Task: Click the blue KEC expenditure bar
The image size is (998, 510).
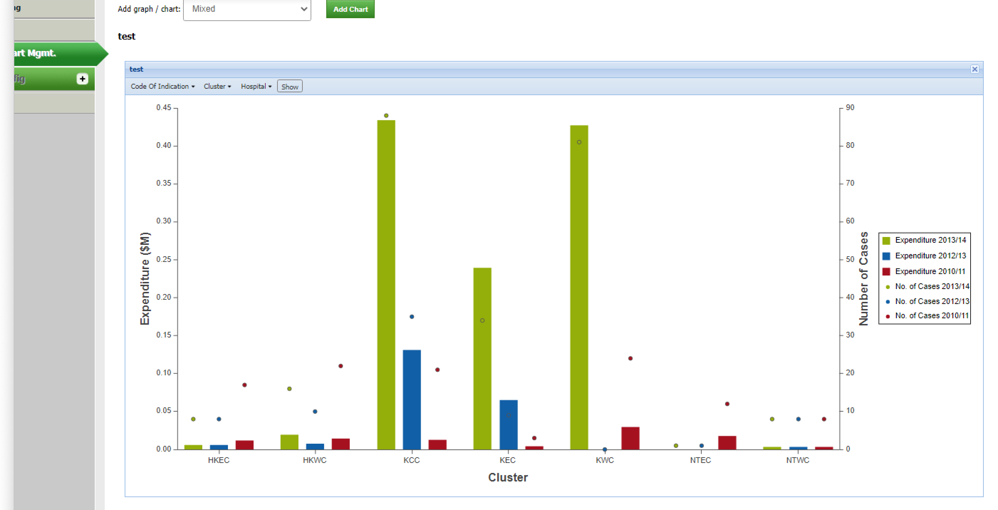Action: click(x=508, y=425)
